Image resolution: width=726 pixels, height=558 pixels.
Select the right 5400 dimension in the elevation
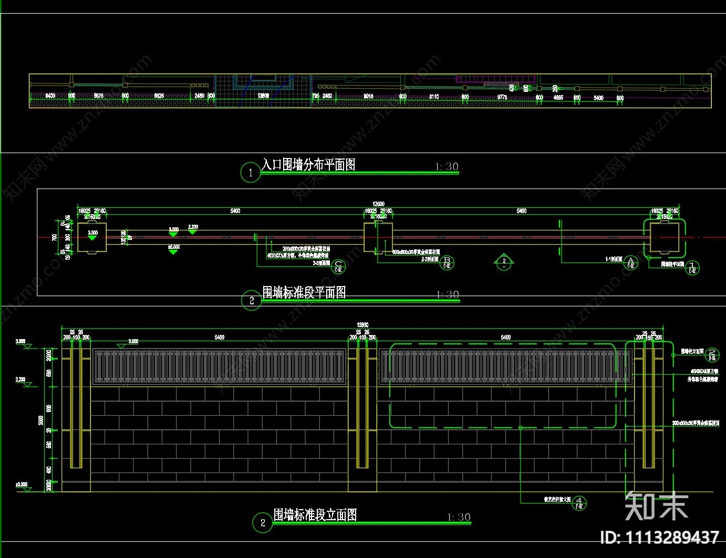click(506, 338)
